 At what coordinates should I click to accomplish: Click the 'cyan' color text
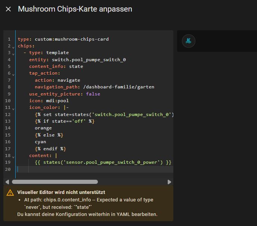40,142
